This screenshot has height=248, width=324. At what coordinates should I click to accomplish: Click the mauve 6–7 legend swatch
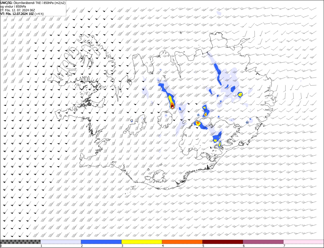click(x=263, y=242)
